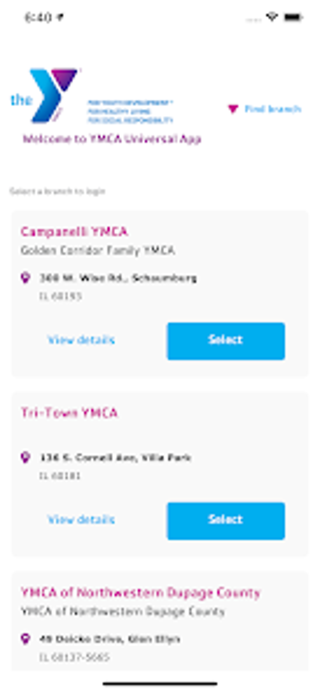Click the Wi-Fi status icon
Screen dimensions: 320x692
tap(272, 17)
